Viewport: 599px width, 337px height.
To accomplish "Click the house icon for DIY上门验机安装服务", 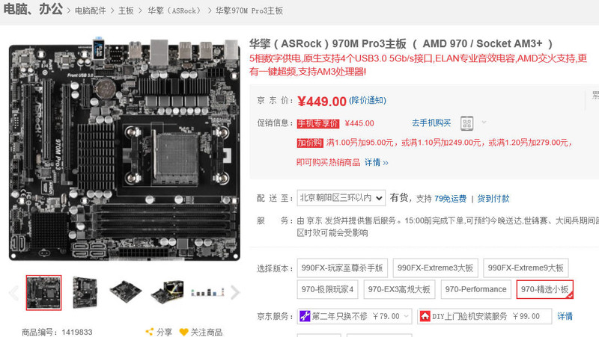I will click(425, 316).
